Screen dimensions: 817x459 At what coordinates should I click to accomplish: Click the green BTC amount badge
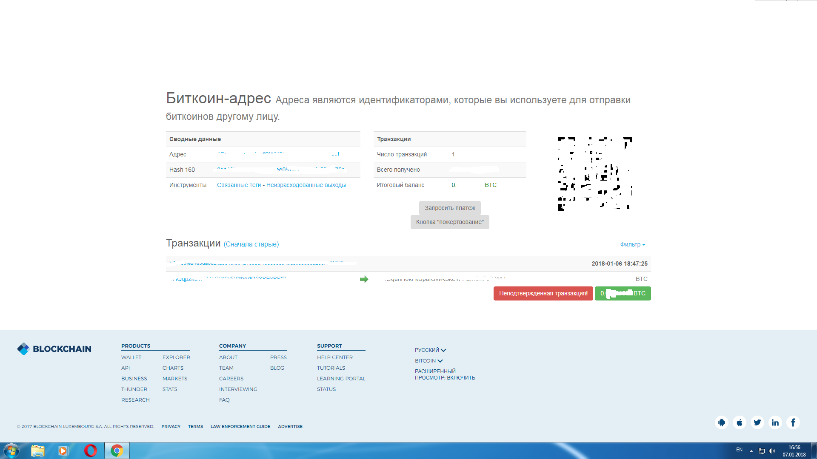coord(623,293)
